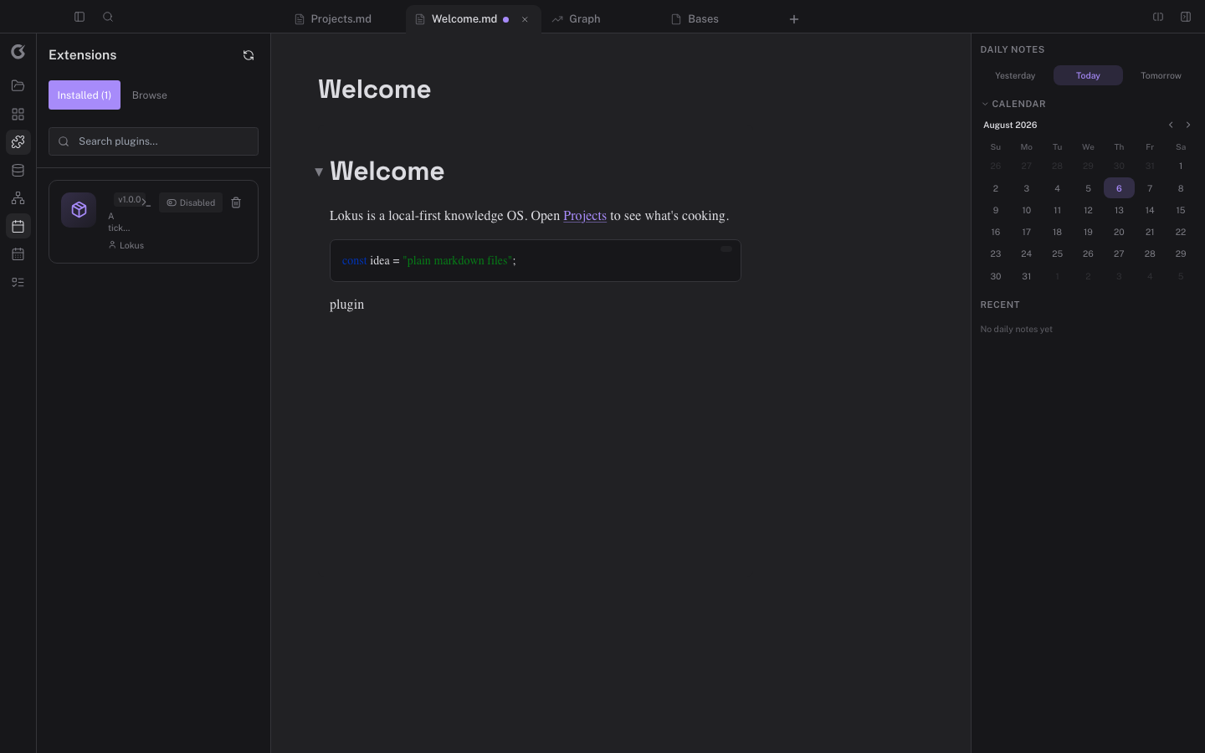This screenshot has width=1205, height=753.
Task: Collapse the Welcome heading triangle
Action: click(x=319, y=172)
